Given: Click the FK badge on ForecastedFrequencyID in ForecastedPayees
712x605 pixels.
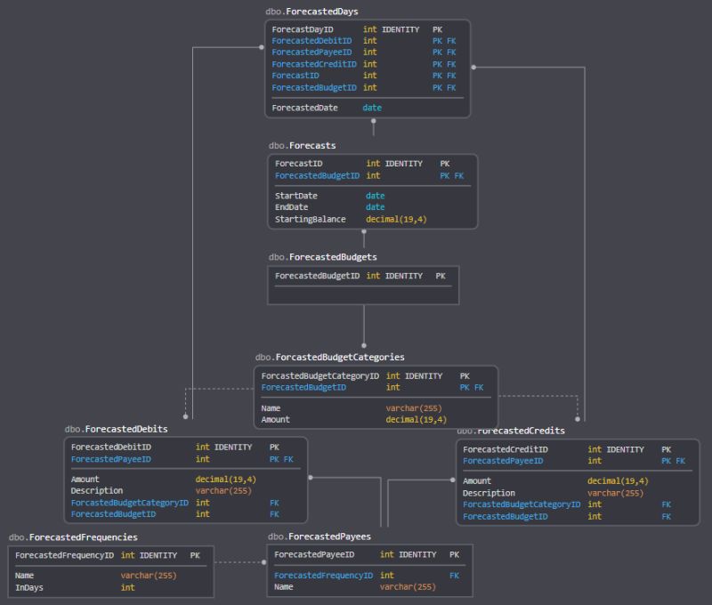Looking at the screenshot, I should [x=454, y=575].
